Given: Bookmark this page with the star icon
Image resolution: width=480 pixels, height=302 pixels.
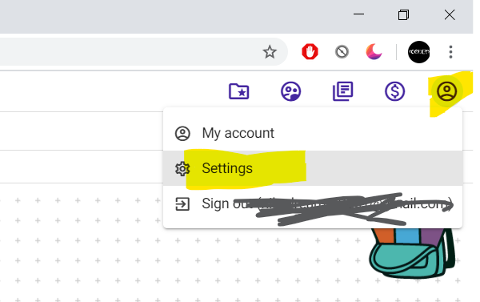Looking at the screenshot, I should [270, 52].
